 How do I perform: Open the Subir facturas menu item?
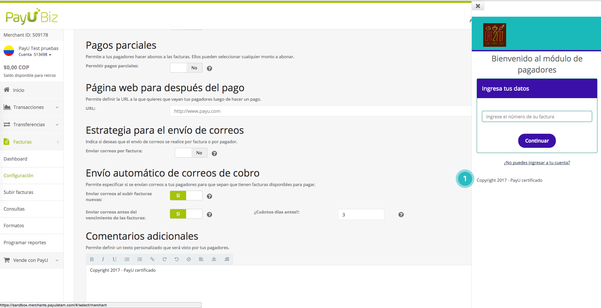pos(18,192)
